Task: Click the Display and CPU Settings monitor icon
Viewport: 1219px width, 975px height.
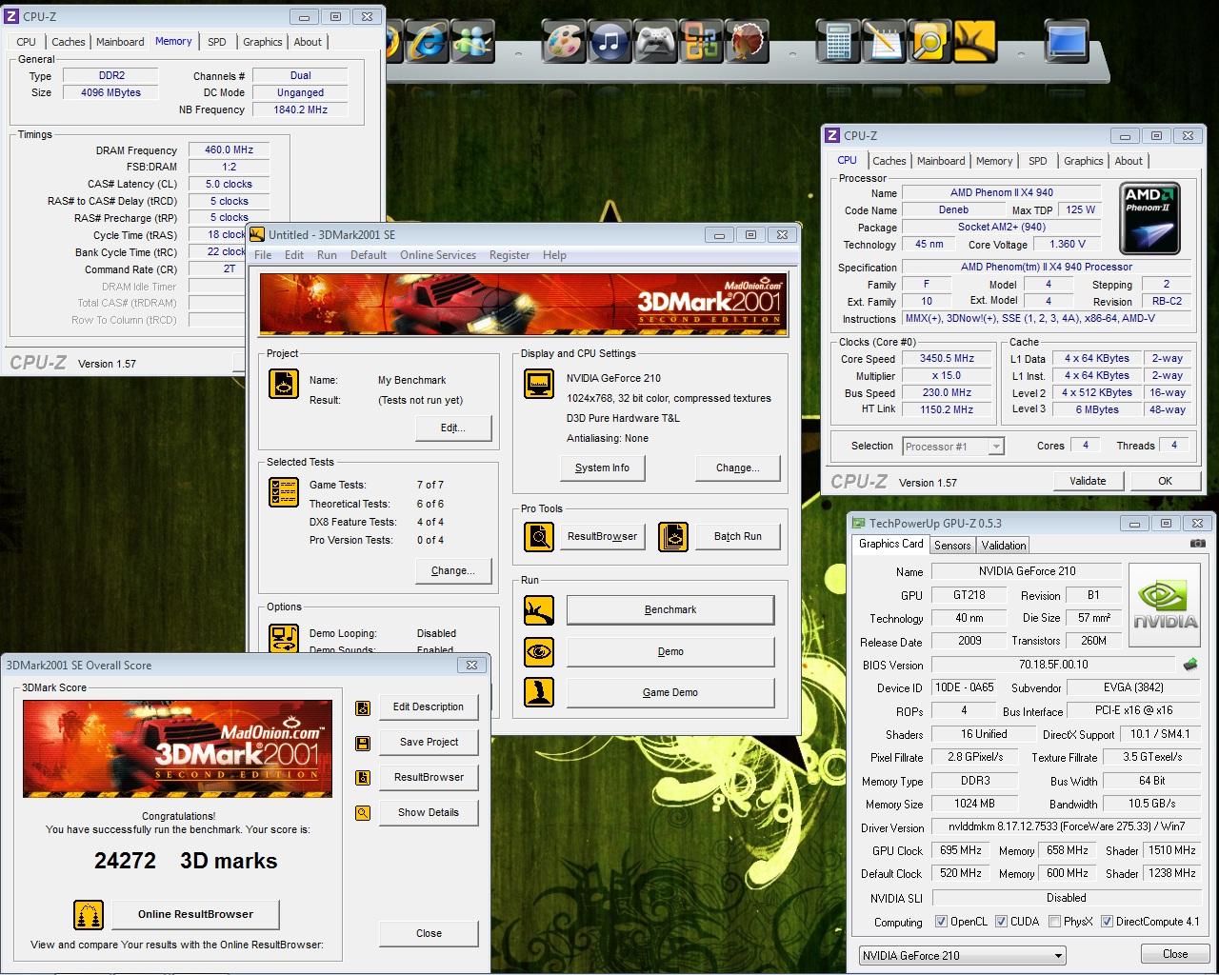Action: point(539,383)
